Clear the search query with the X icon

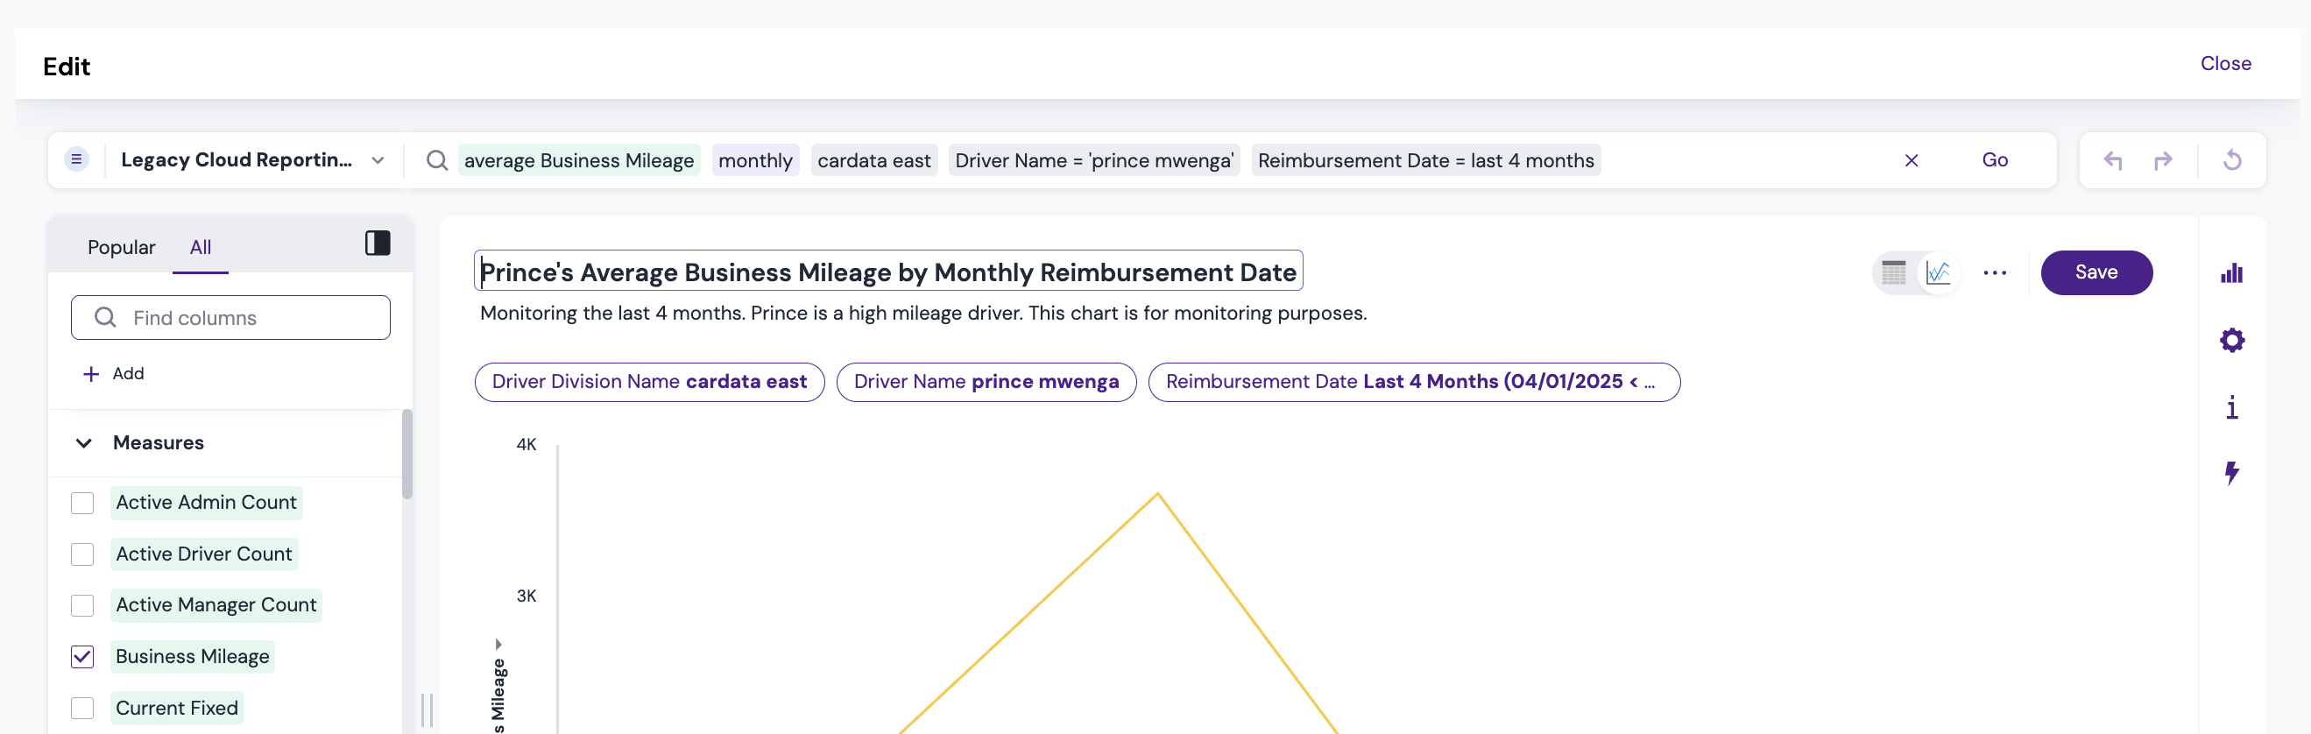(x=1911, y=160)
